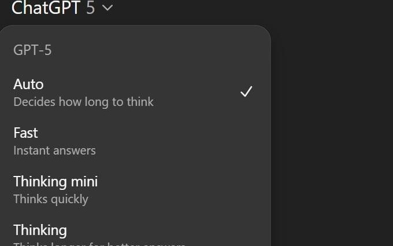393x246 pixels.
Task: Click the checkmark icon next to Auto
Action: click(x=246, y=91)
